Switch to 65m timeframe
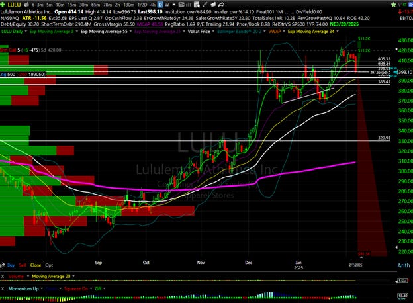Viewport: 413px width, 303px height. (95, 5)
